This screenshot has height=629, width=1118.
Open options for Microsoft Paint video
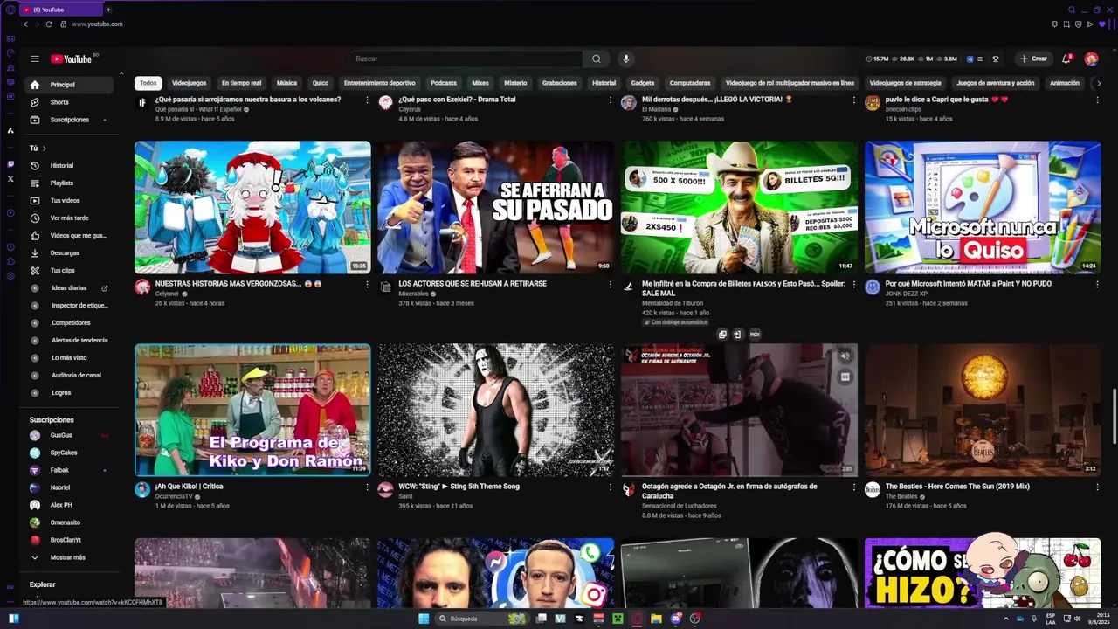(x=1097, y=285)
